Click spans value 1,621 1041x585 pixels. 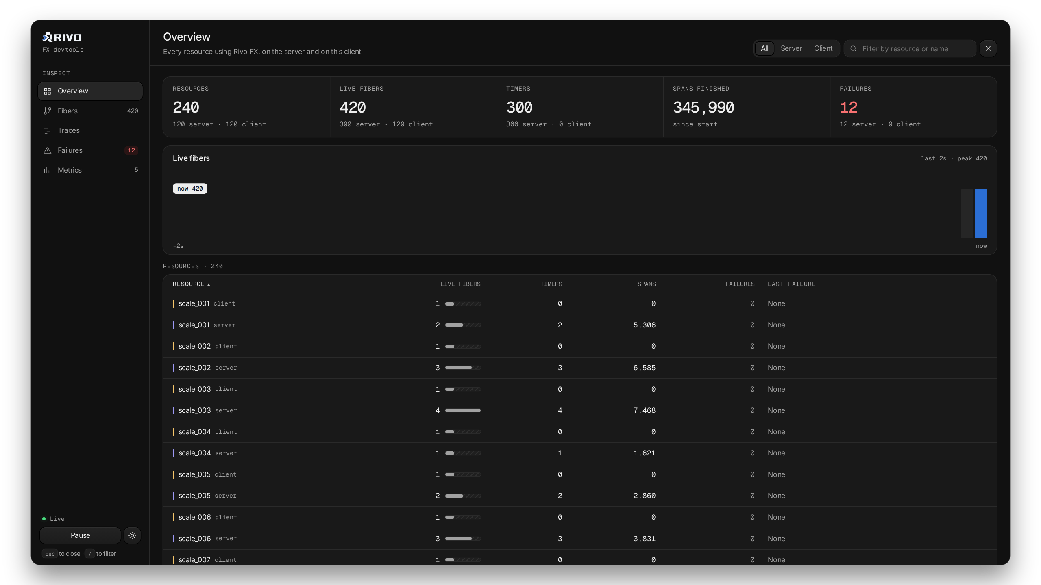click(x=644, y=453)
